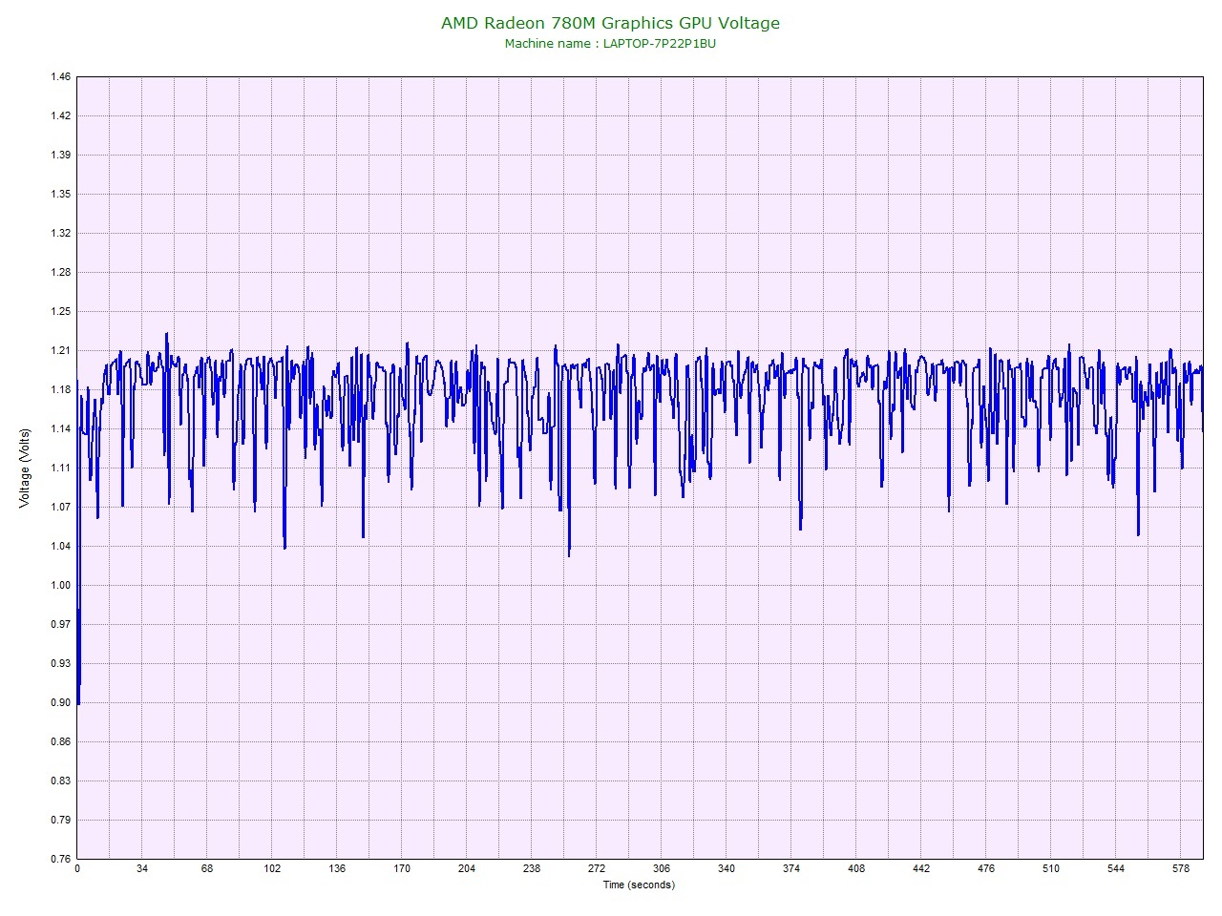
Task: Click the 578 tick on the time axis
Action: point(1181,868)
